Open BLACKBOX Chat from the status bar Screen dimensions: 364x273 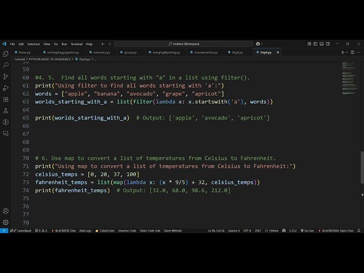(x=63, y=231)
